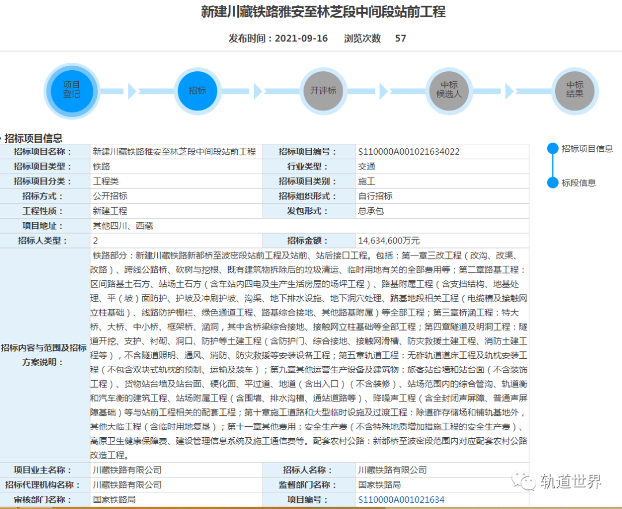This screenshot has height=509, width=622.
Task: Click arrow between 招标 and 开评标
Action: pyautogui.click(x=257, y=91)
